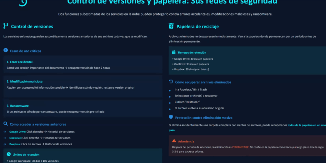The height and width of the screenshot is (163, 326).
Task: Click the branch icon beside Control de versiones
Action: pos(6,26)
